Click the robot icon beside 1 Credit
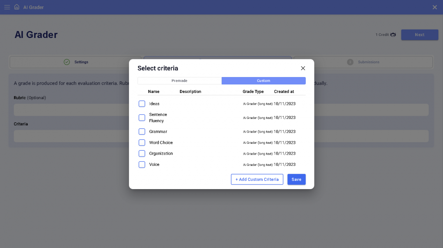443x248 pixels. point(392,34)
